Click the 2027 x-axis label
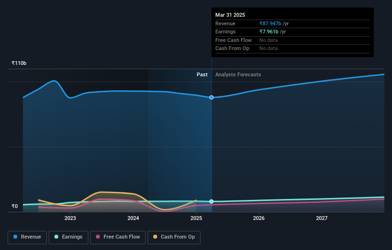The width and height of the screenshot is (392, 250). [x=322, y=219]
